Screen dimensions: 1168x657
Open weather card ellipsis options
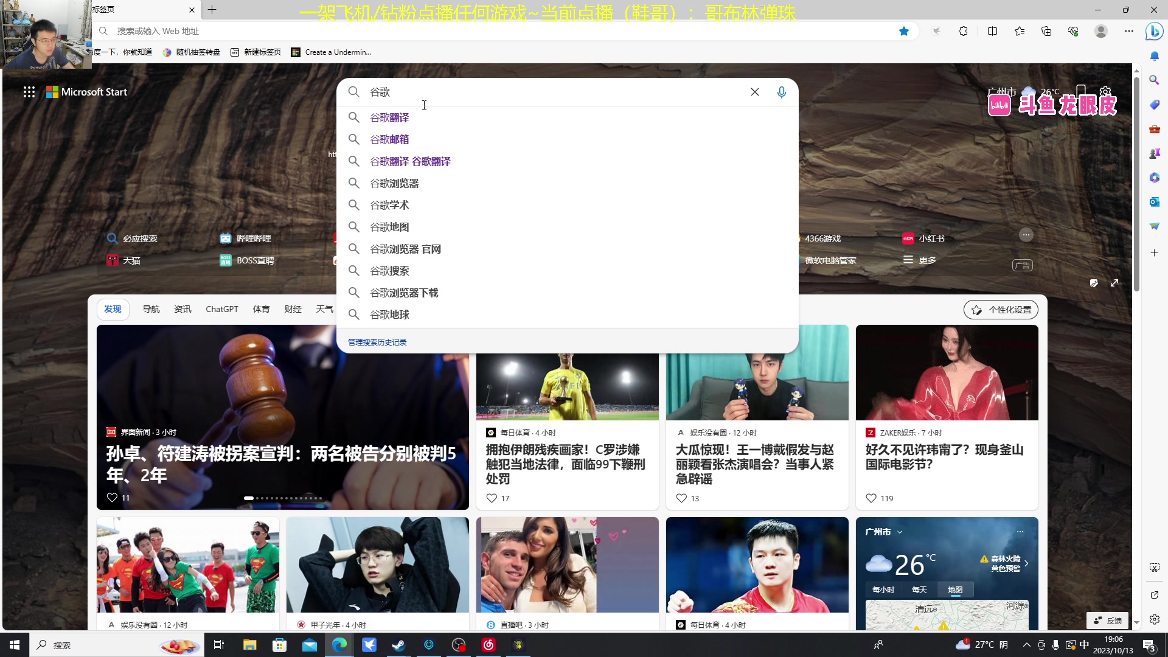tap(1020, 532)
